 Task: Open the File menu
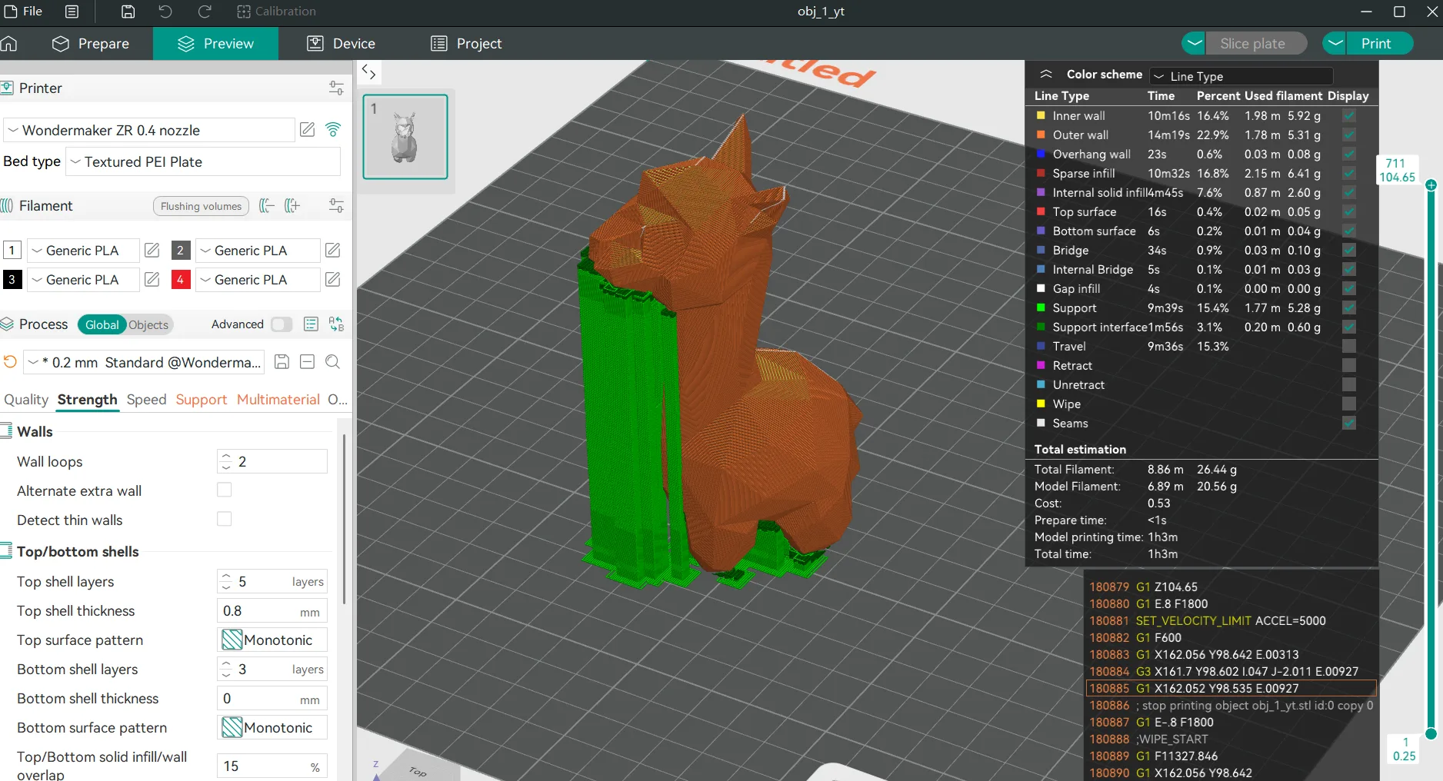point(23,12)
